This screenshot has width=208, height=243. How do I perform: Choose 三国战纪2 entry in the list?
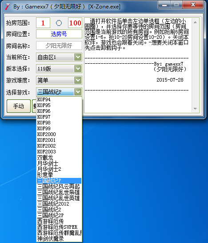pos(59,210)
